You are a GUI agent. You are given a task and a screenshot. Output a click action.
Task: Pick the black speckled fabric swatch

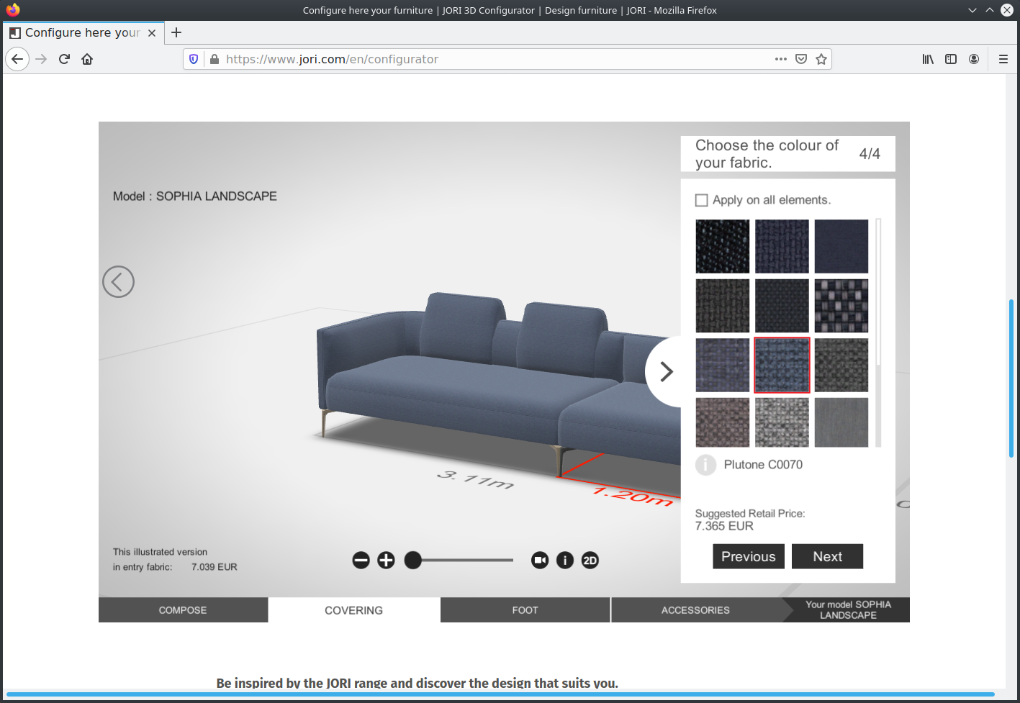pos(723,246)
